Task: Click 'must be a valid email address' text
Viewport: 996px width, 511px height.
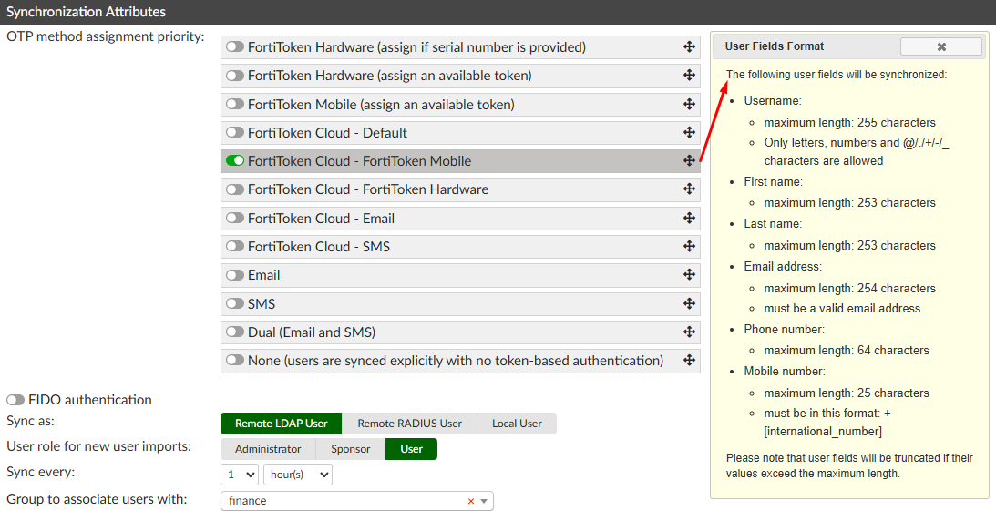Action: click(842, 309)
